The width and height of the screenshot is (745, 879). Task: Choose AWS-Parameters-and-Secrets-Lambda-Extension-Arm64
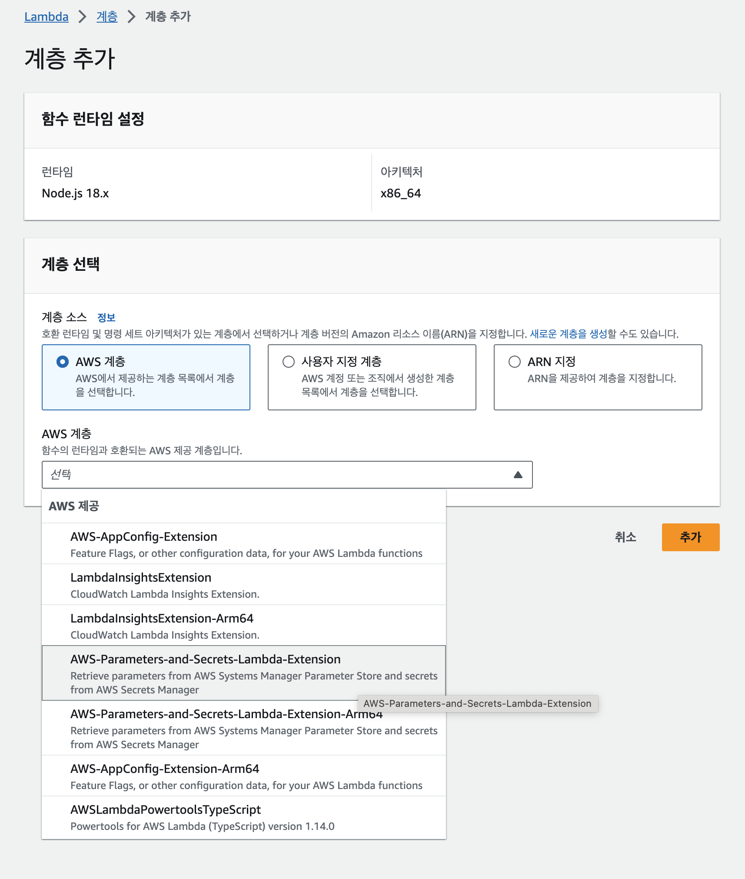coord(226,714)
